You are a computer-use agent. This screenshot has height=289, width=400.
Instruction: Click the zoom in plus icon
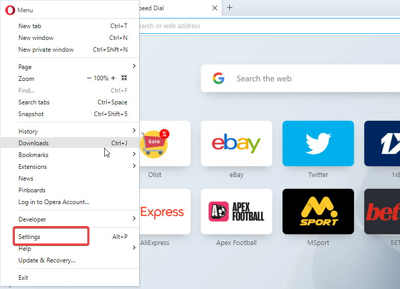113,78
